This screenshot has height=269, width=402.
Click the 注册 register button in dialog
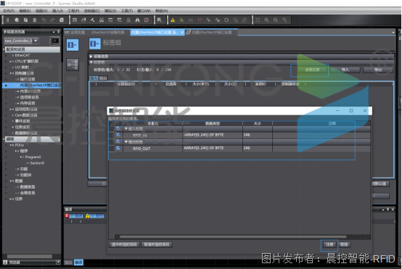pyautogui.click(x=329, y=244)
